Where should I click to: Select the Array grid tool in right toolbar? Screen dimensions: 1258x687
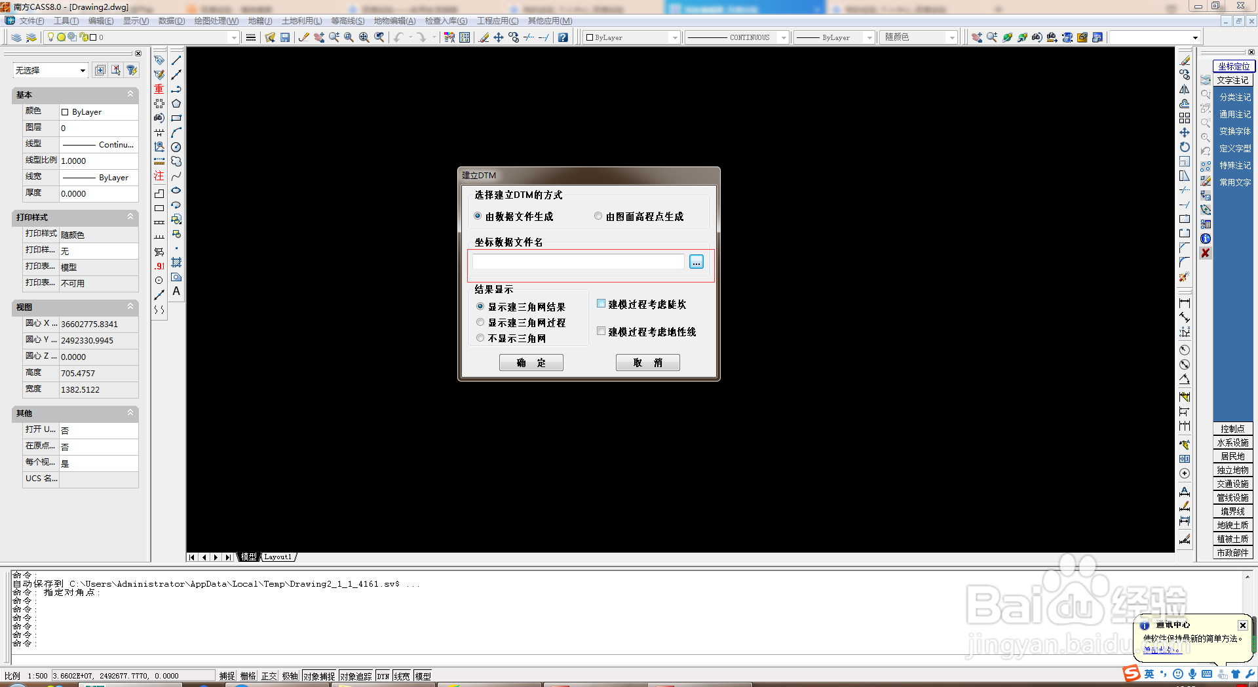click(x=1185, y=118)
